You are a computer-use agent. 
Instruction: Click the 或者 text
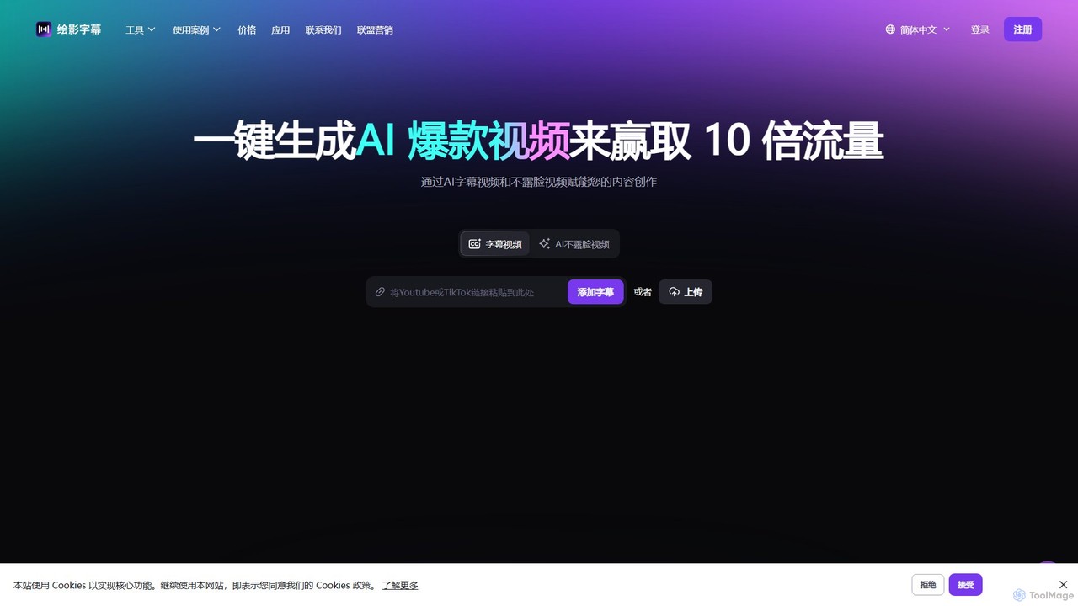click(643, 292)
